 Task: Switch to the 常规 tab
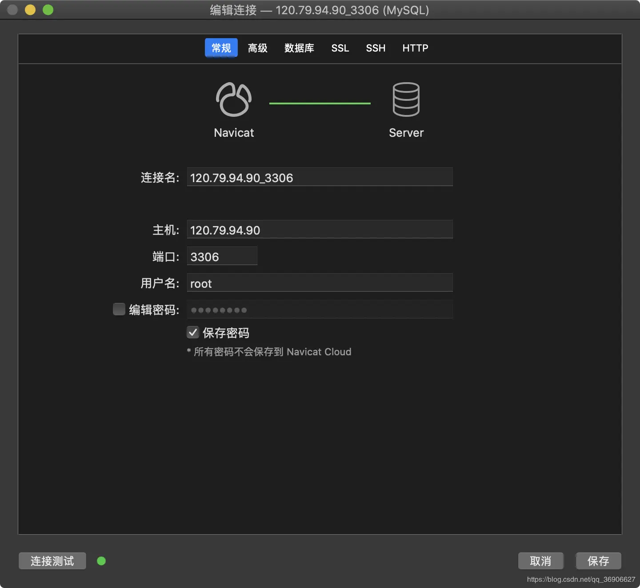click(221, 48)
